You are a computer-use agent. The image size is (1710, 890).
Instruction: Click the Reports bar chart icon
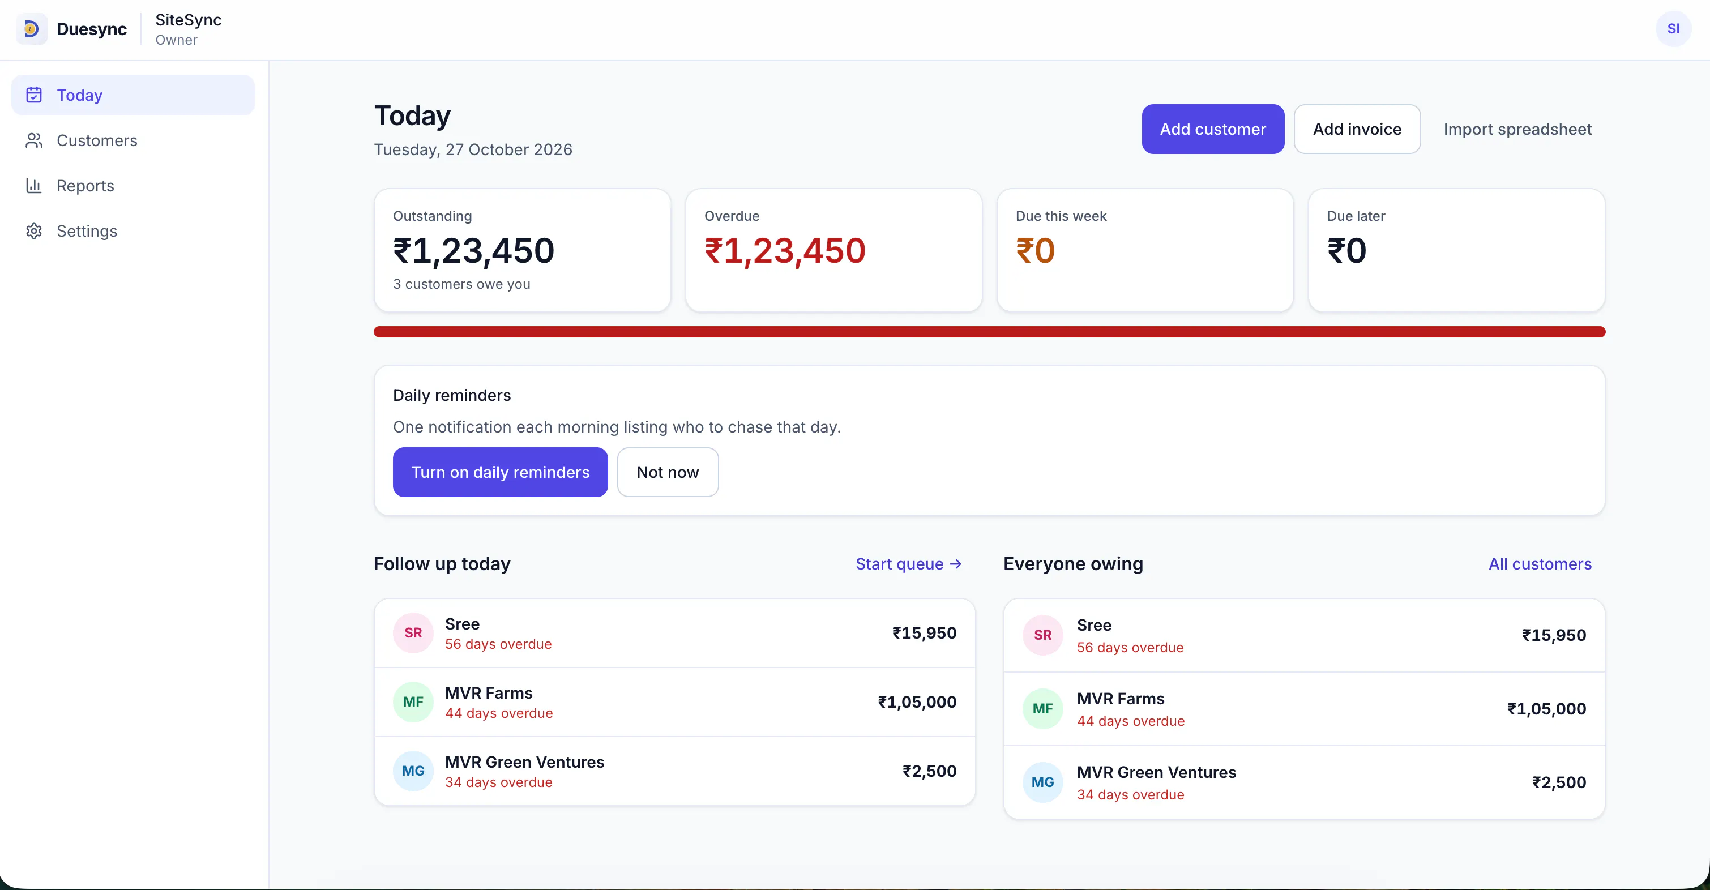tap(34, 186)
